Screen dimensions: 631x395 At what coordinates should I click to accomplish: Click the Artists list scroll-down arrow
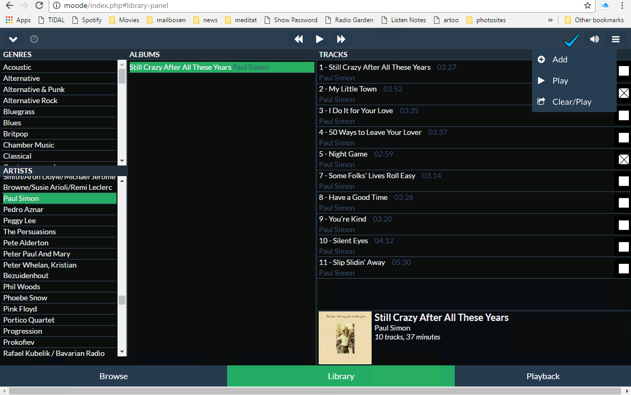click(x=122, y=352)
